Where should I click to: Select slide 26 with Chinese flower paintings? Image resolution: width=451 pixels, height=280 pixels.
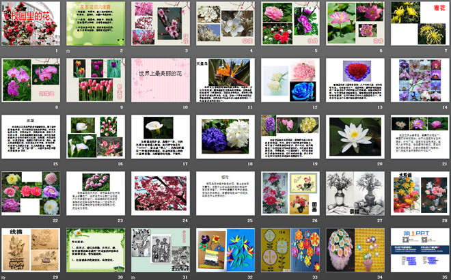point(290,193)
